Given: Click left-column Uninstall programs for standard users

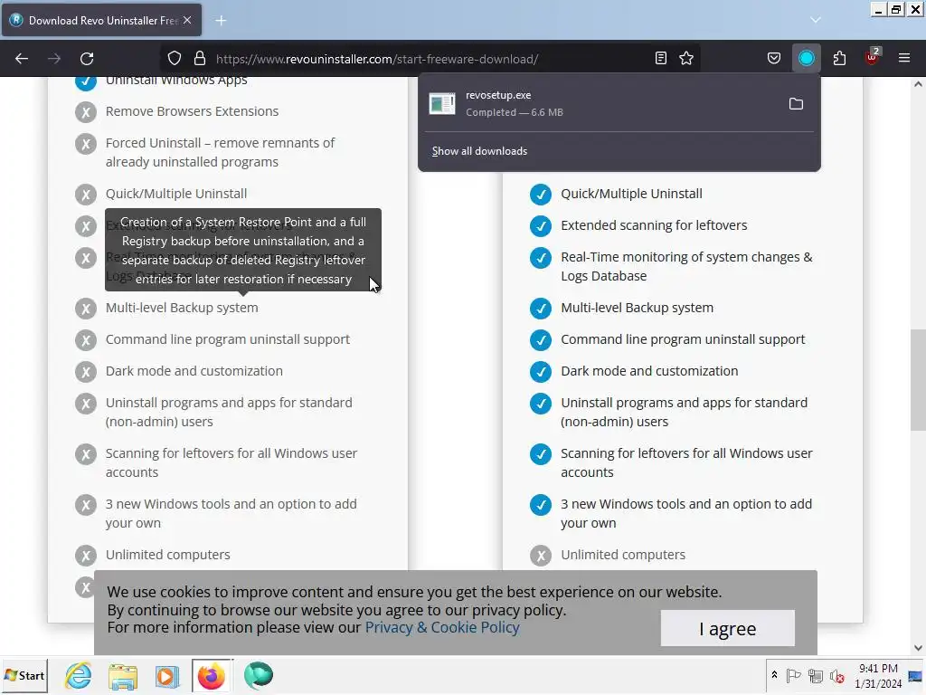Looking at the screenshot, I should [x=229, y=412].
